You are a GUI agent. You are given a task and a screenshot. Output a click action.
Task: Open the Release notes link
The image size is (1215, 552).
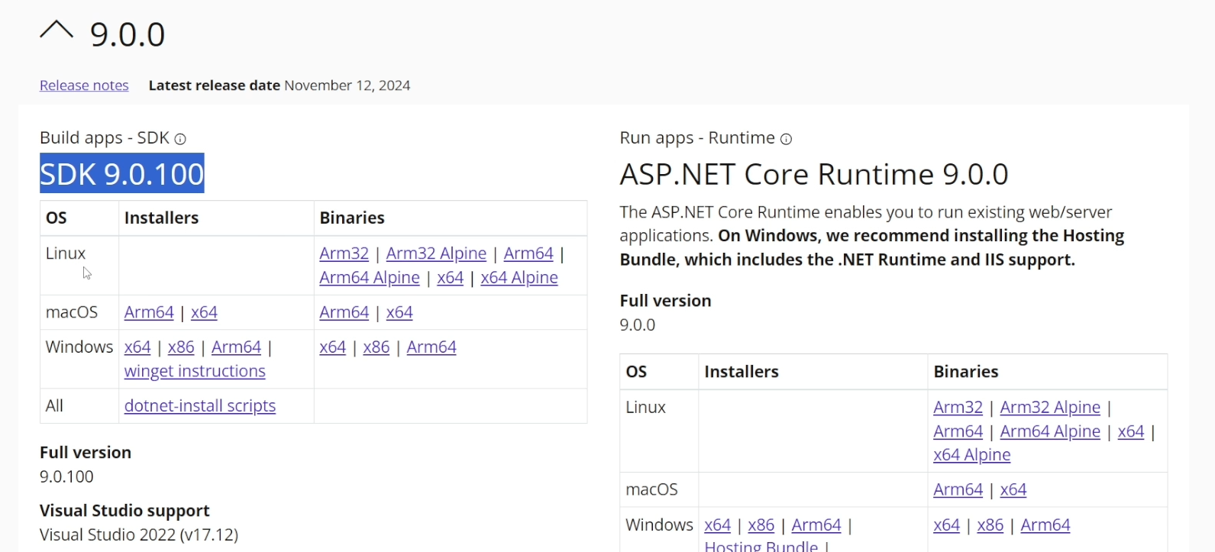click(x=84, y=86)
